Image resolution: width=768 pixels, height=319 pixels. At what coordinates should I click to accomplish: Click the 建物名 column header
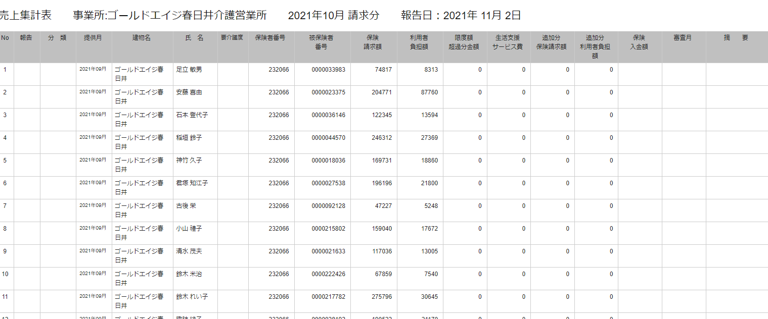point(142,38)
